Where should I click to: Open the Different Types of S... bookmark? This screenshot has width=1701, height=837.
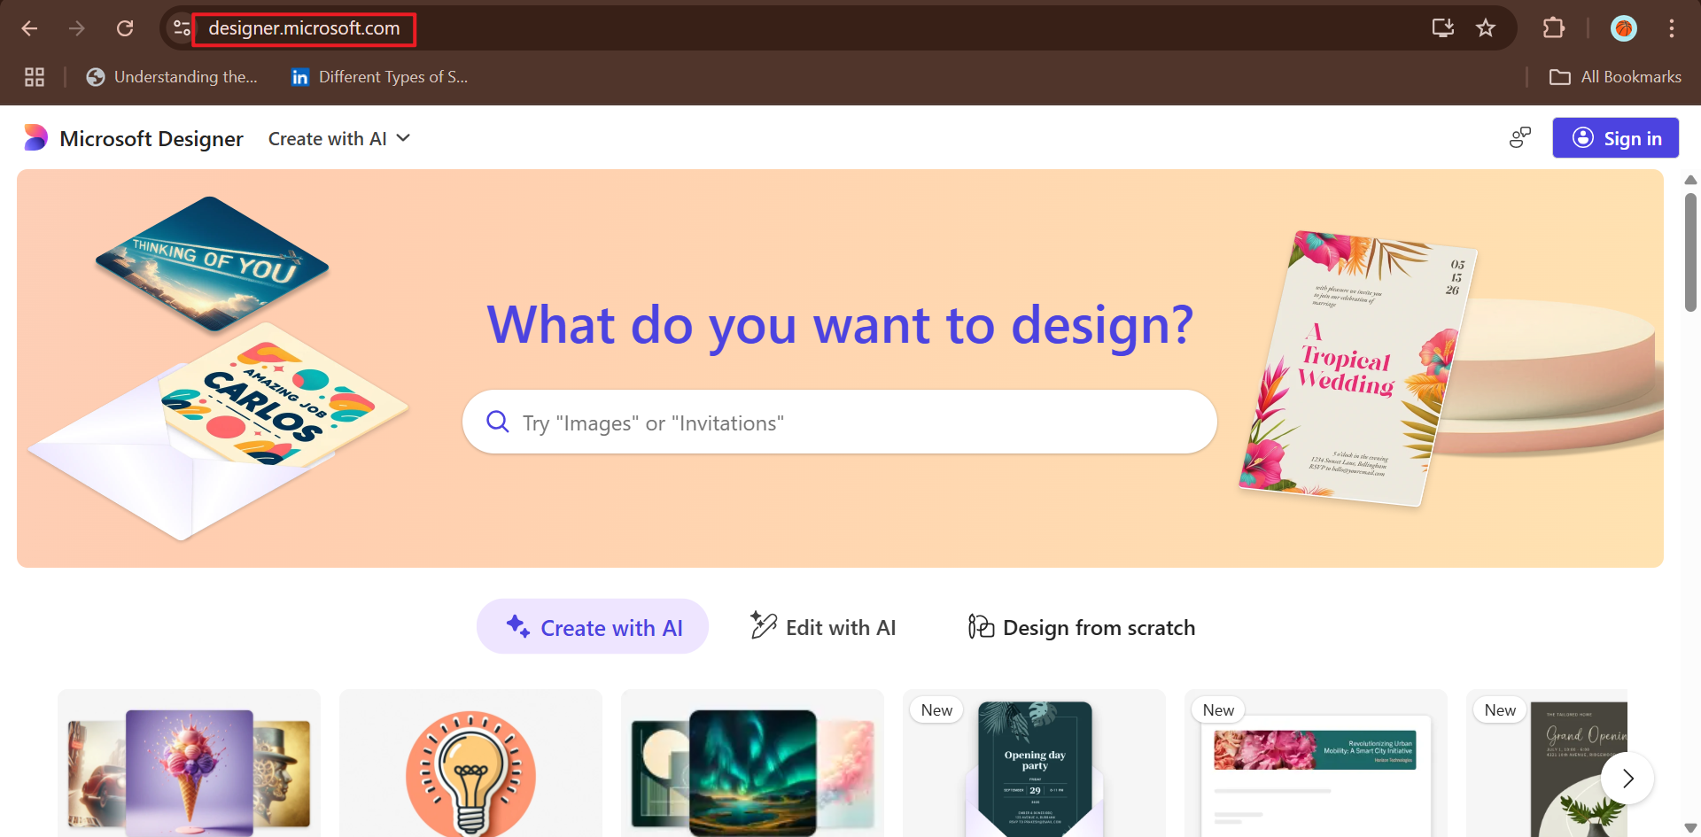pyautogui.click(x=380, y=77)
